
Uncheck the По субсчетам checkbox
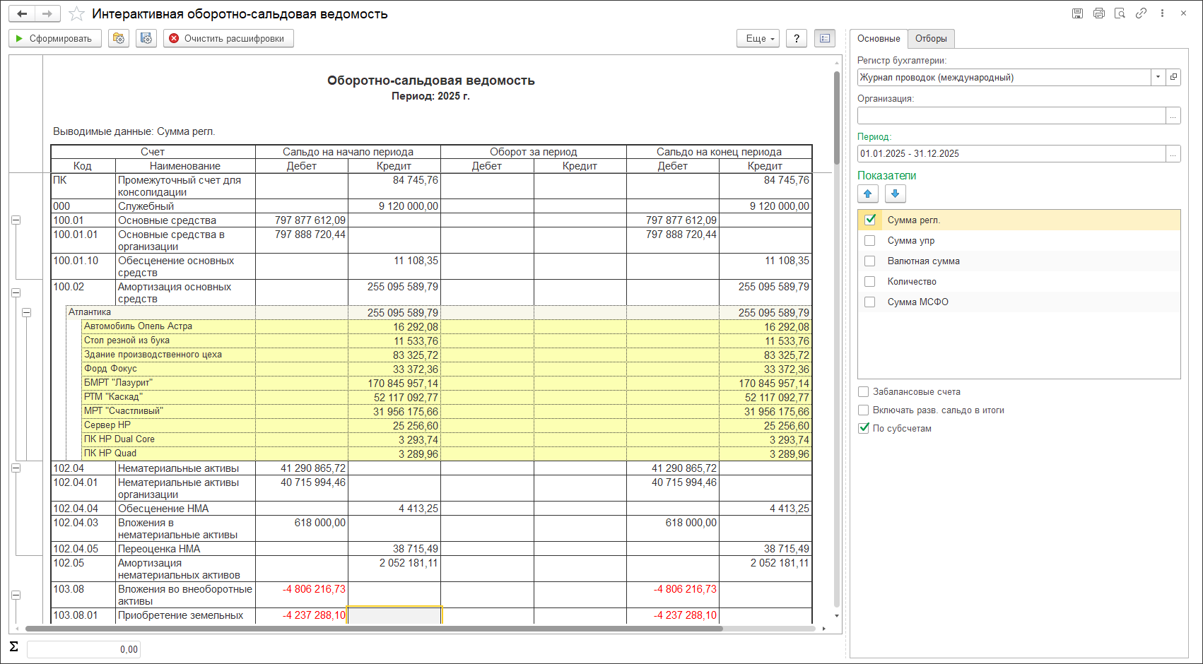(x=864, y=428)
